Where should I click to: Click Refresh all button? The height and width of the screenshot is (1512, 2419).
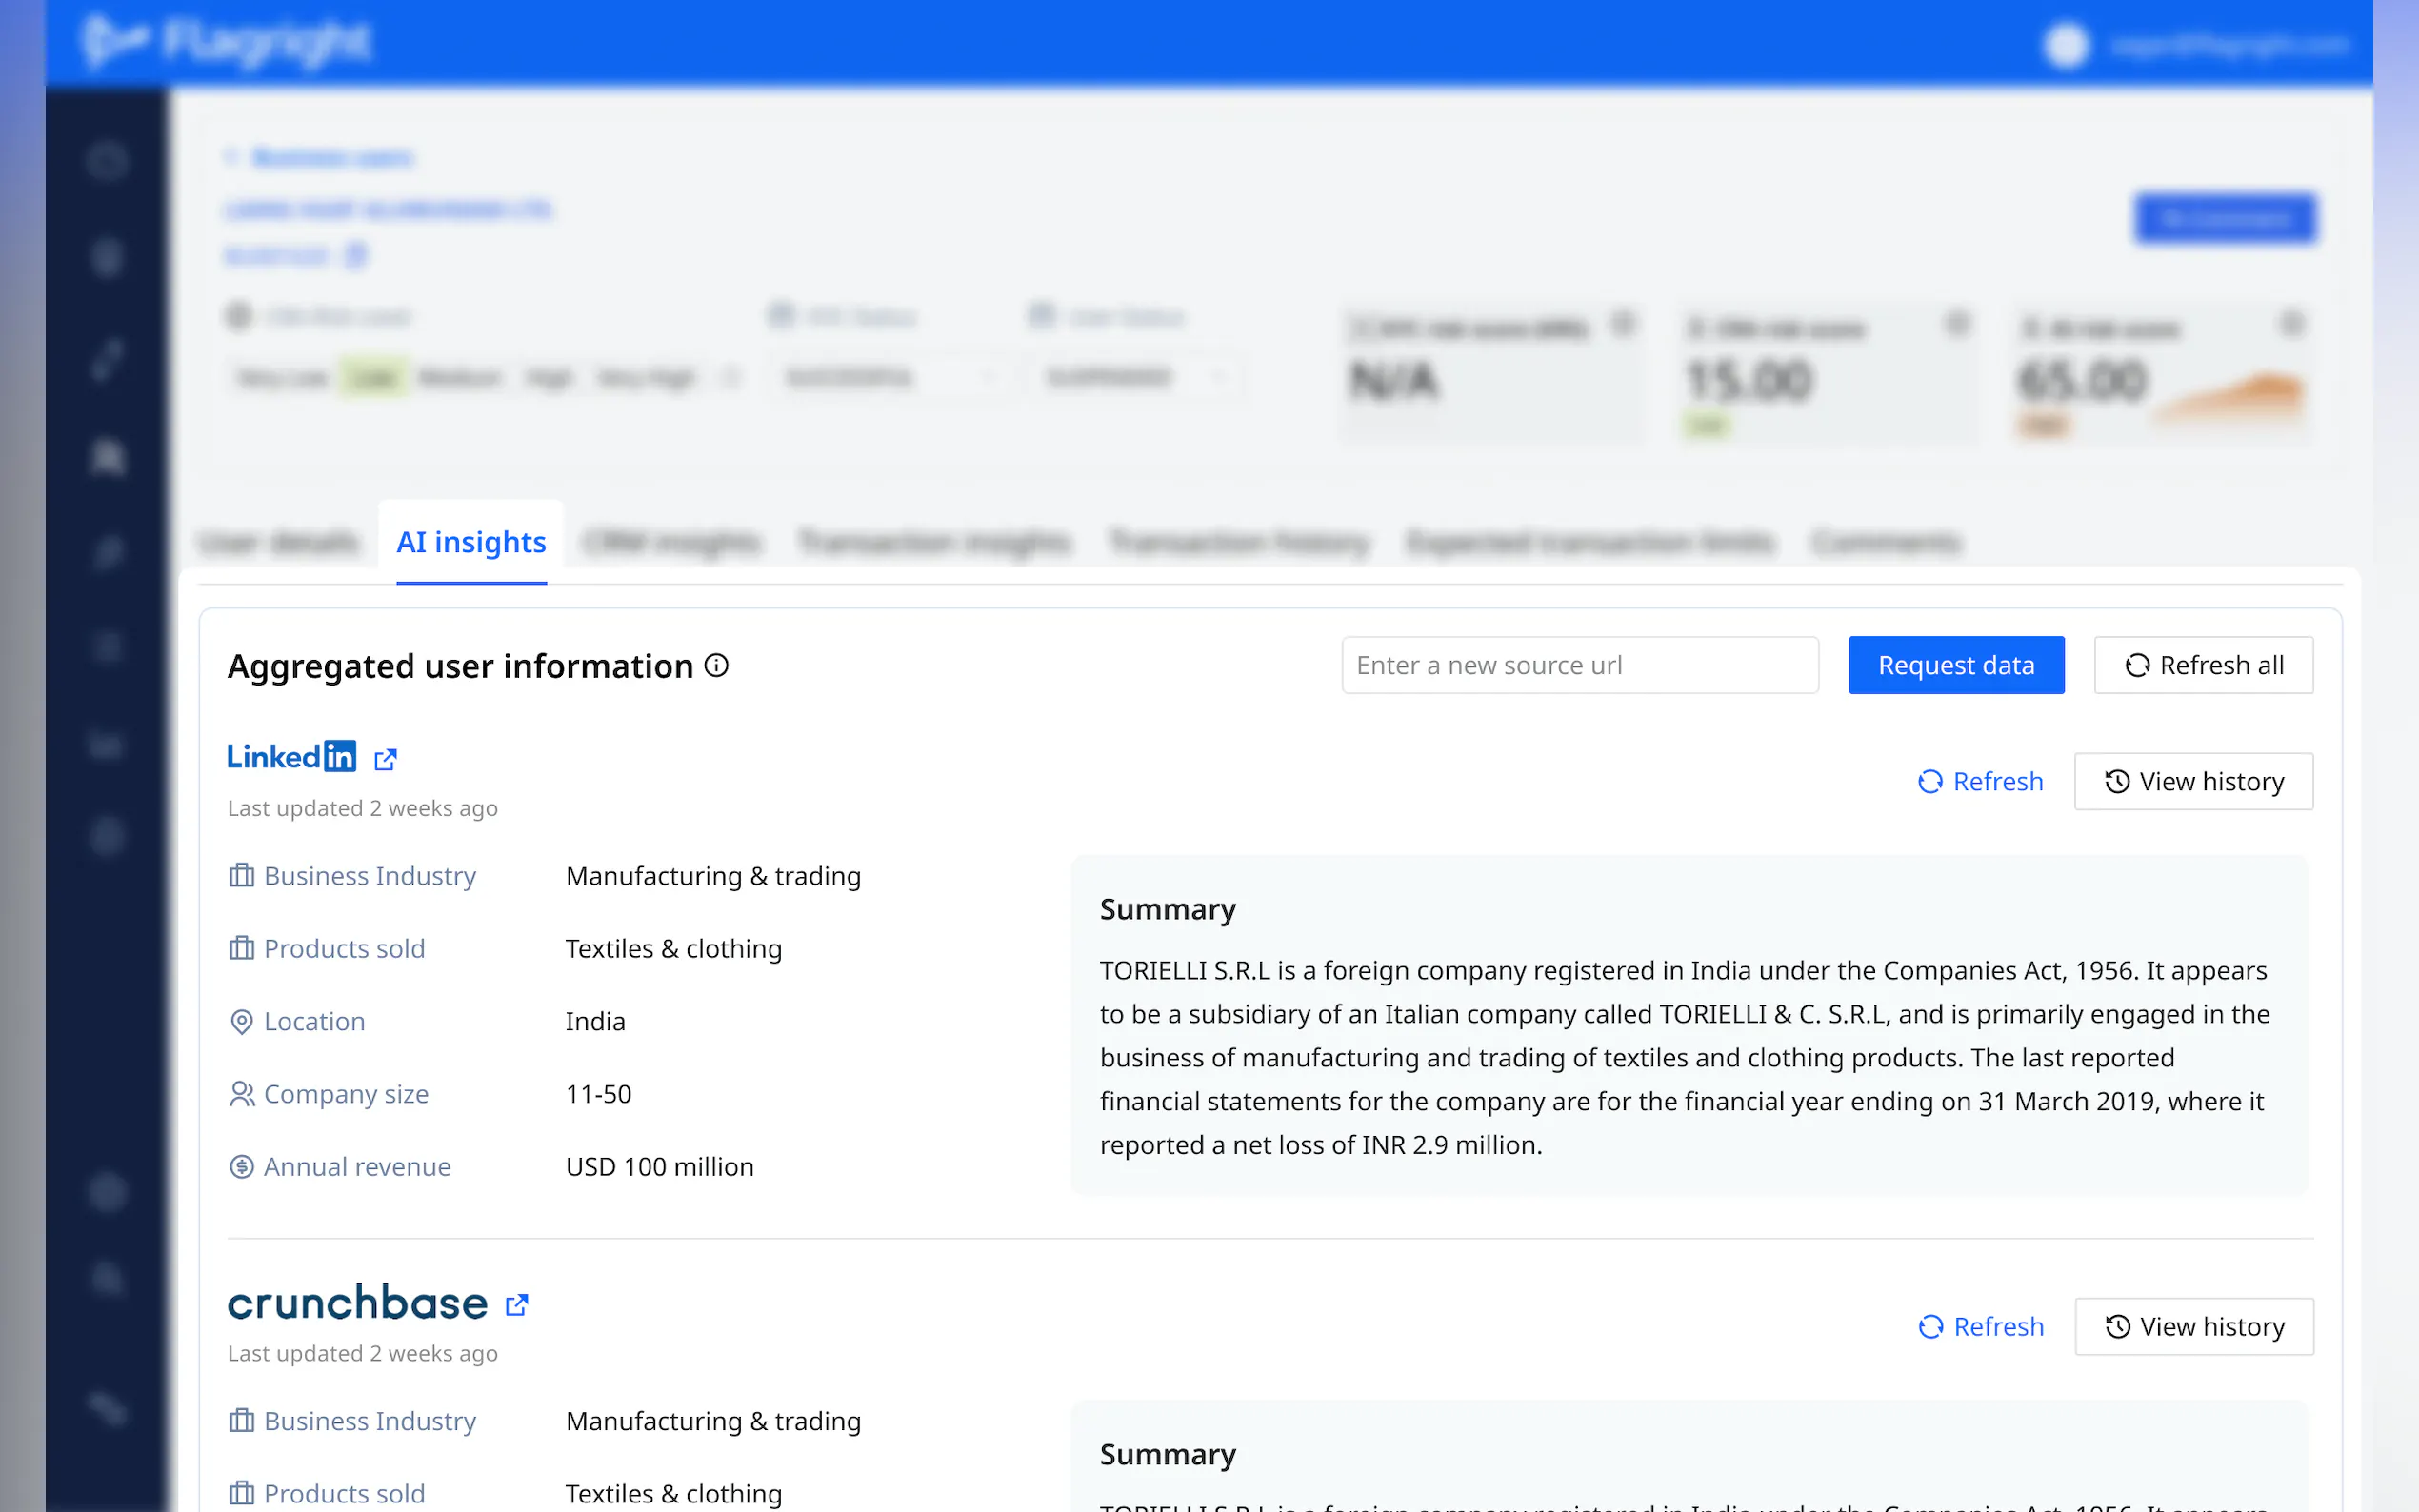(x=2203, y=665)
